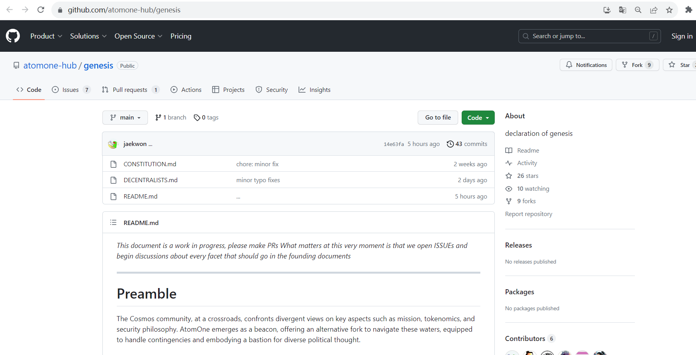
Task: Expand the commit message ellipsis next to jaekwon
Action: pyautogui.click(x=150, y=144)
